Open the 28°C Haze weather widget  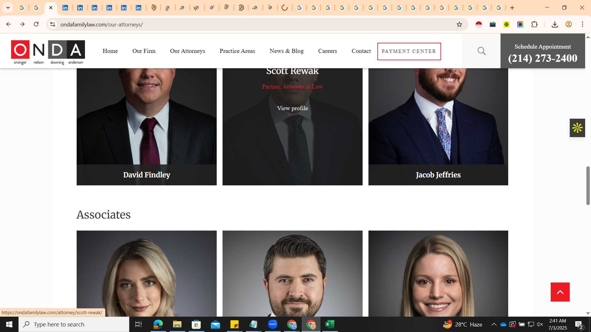click(462, 324)
